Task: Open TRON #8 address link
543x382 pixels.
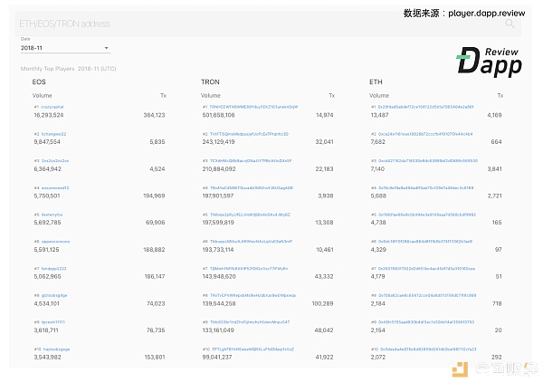Action: (252, 295)
